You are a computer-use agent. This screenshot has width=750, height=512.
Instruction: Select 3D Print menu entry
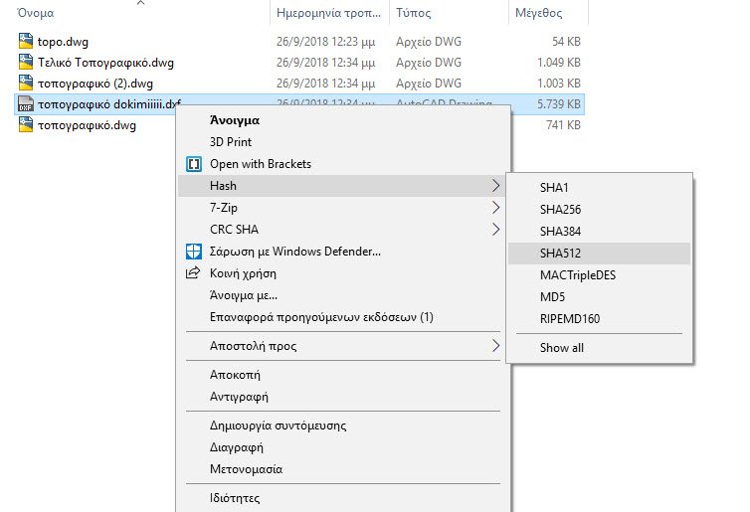coord(231,142)
